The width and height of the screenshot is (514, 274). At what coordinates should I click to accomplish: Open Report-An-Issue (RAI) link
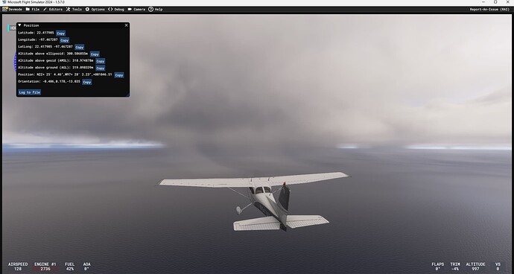coord(489,9)
